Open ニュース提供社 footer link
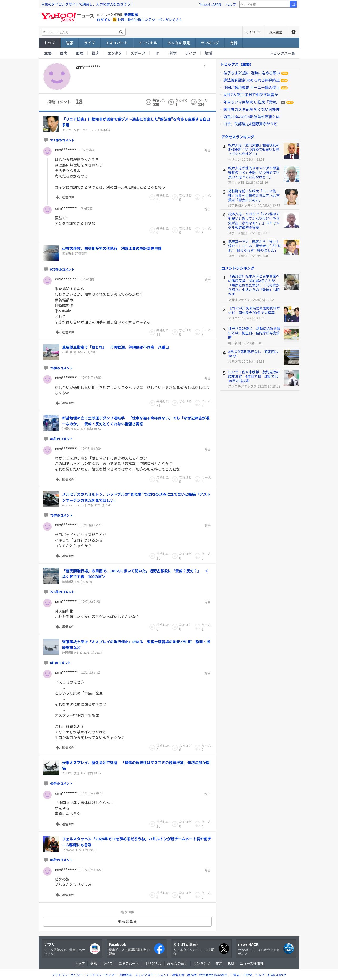The height and width of the screenshot is (978, 338). [252, 963]
